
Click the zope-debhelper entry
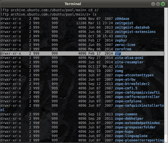(129, 118)
